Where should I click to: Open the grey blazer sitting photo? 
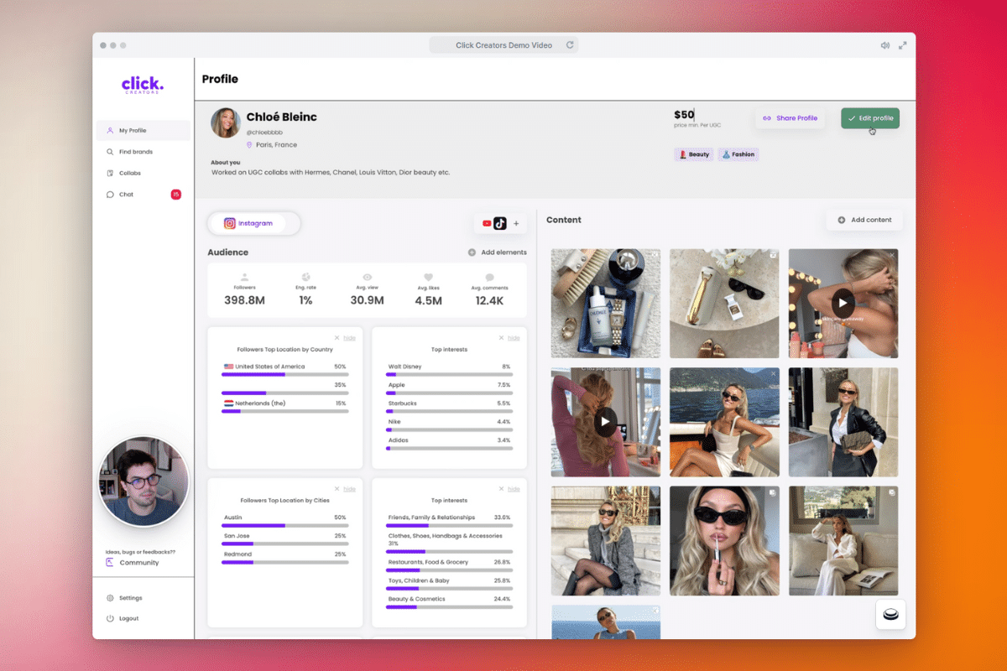pyautogui.click(x=606, y=541)
